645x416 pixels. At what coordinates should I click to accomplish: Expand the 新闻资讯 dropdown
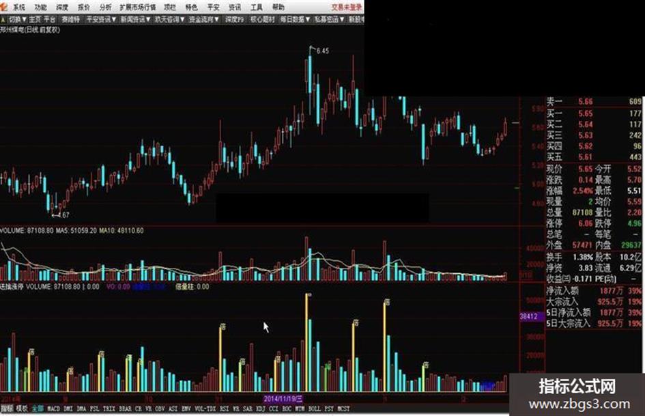136,19
